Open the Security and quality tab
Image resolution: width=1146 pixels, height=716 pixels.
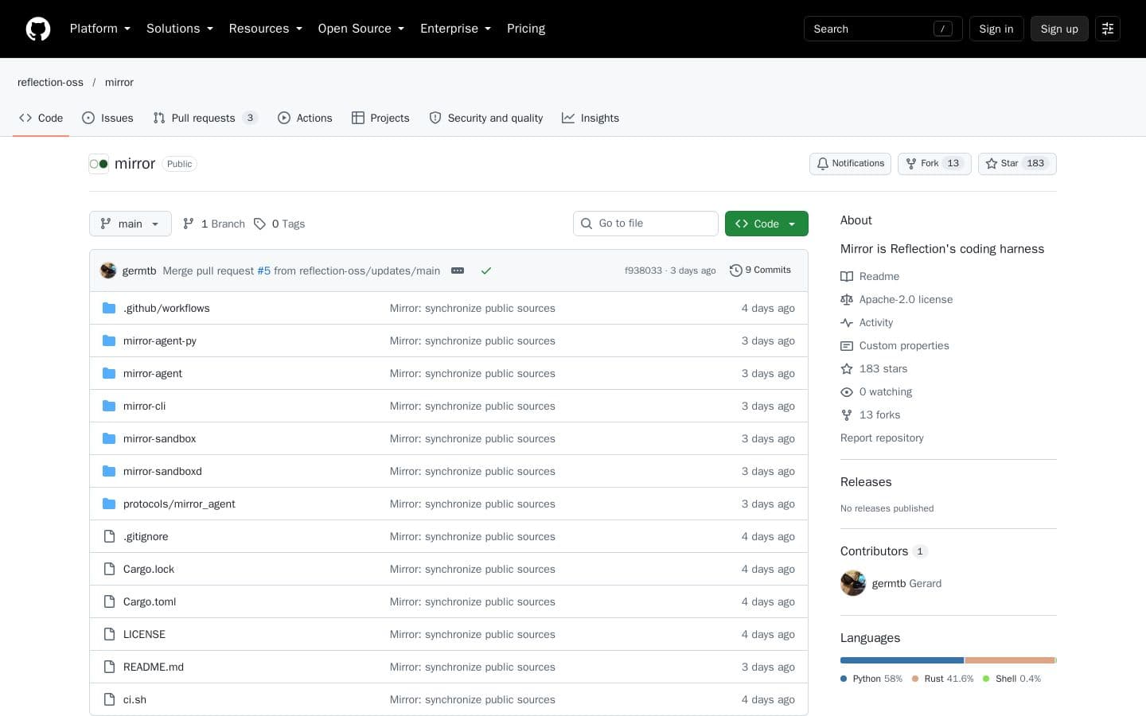486,118
